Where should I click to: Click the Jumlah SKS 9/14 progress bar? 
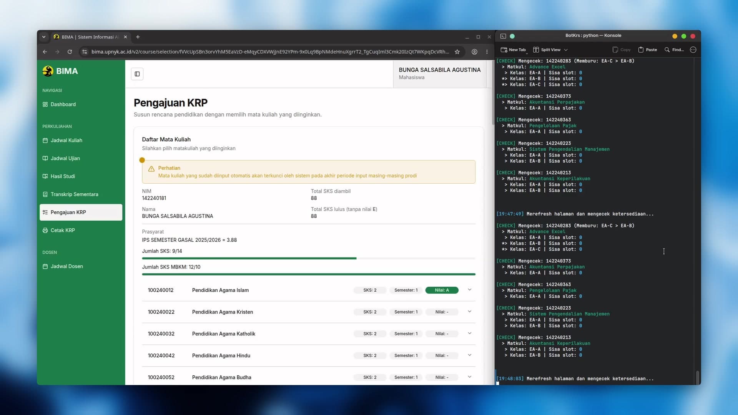click(309, 259)
